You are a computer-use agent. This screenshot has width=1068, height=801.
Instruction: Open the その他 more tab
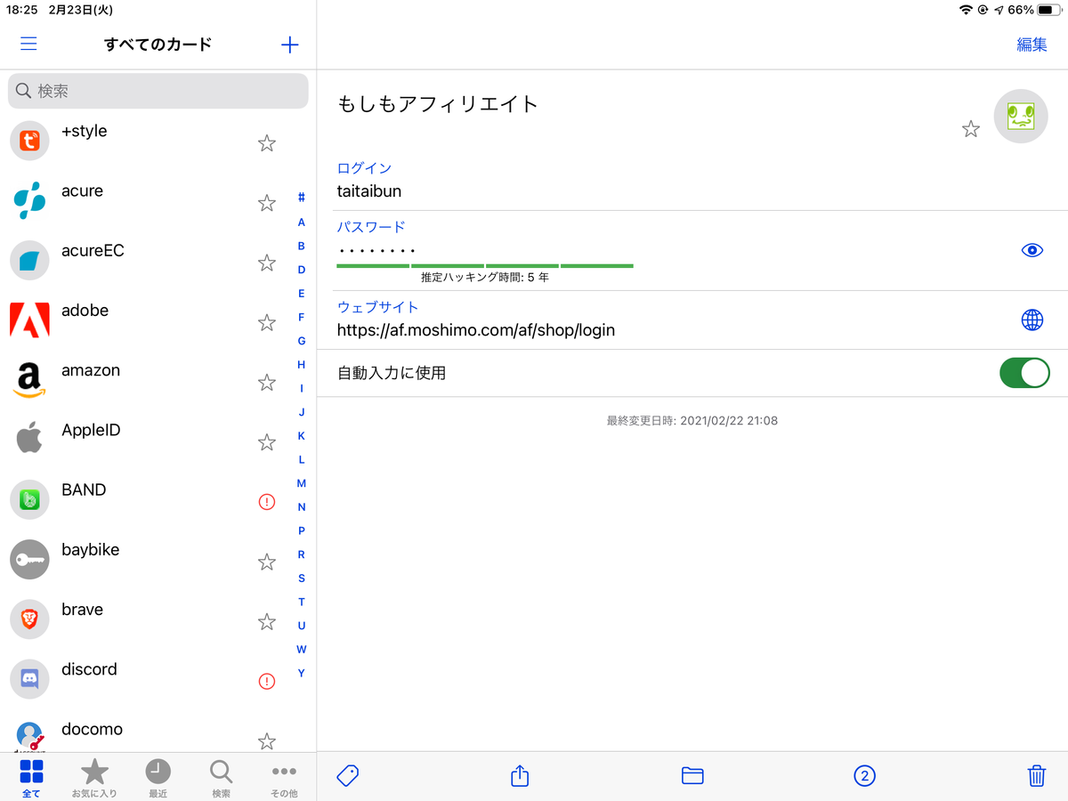point(284,777)
